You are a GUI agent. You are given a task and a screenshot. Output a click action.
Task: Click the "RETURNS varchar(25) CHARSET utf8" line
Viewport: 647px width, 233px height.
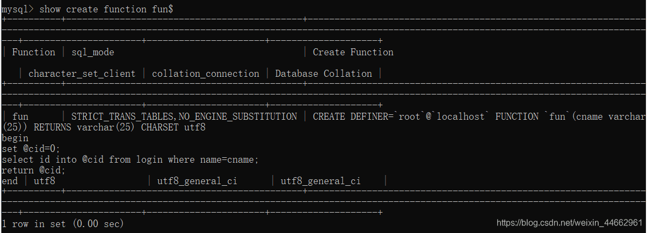[119, 127]
